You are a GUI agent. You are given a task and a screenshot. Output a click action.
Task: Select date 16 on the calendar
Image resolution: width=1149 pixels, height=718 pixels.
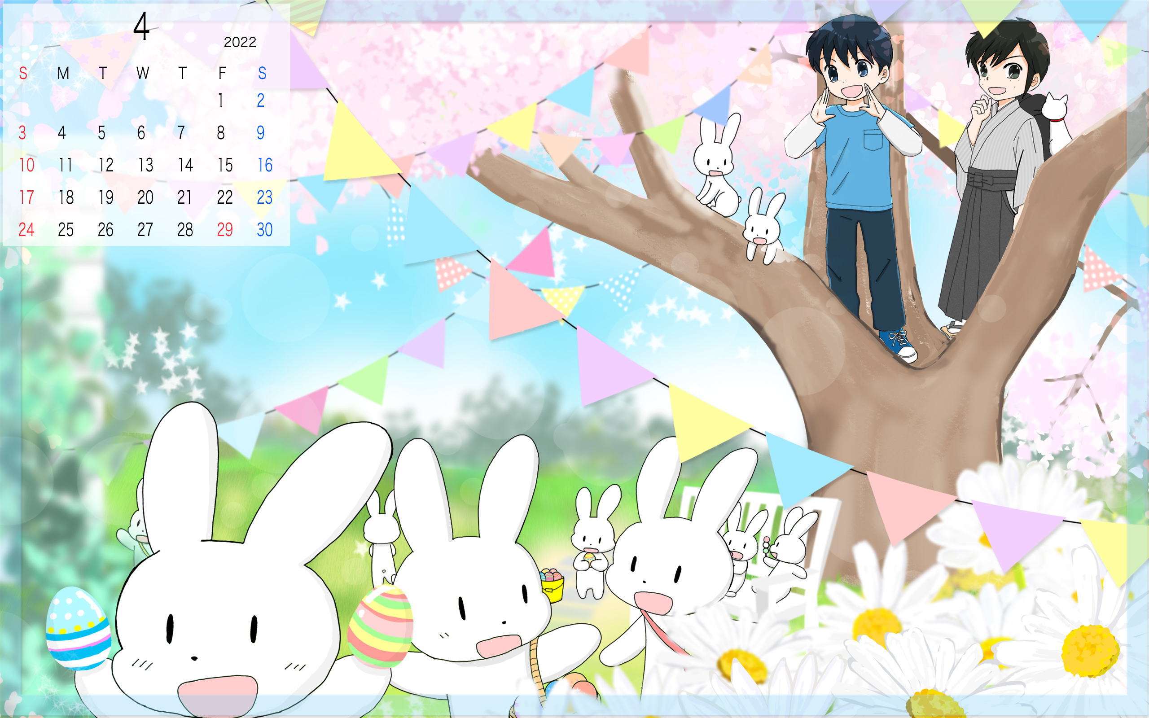265,165
